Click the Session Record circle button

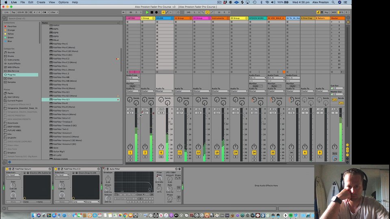pos(178,12)
